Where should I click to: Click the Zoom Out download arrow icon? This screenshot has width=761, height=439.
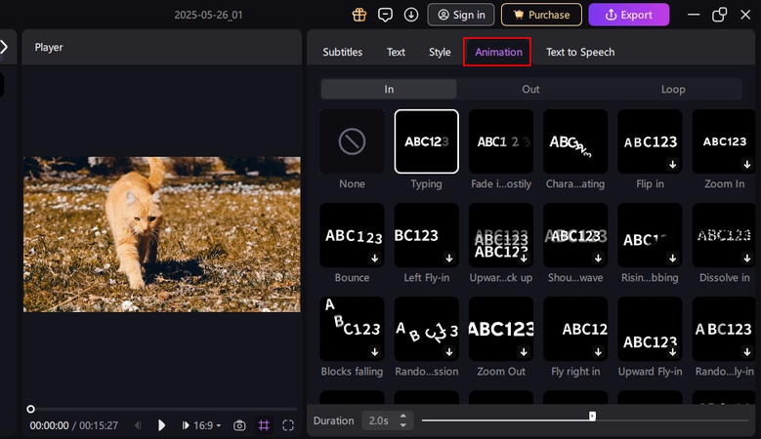524,352
